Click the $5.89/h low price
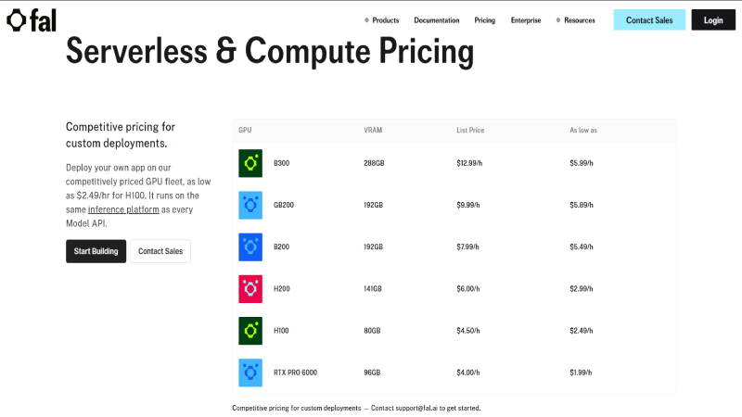The height and width of the screenshot is (417, 742). (x=582, y=205)
